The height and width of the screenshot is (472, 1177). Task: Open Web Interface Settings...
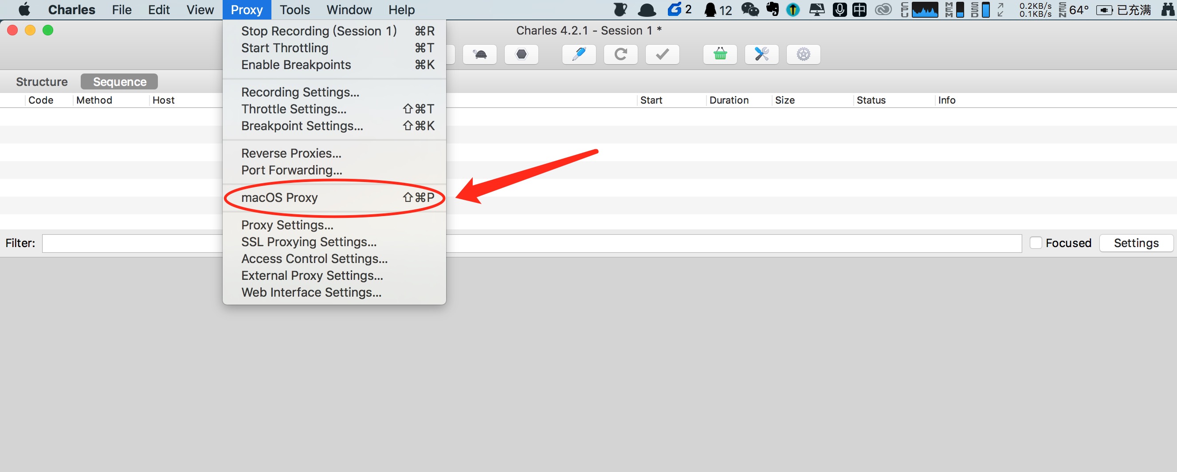tap(334, 292)
